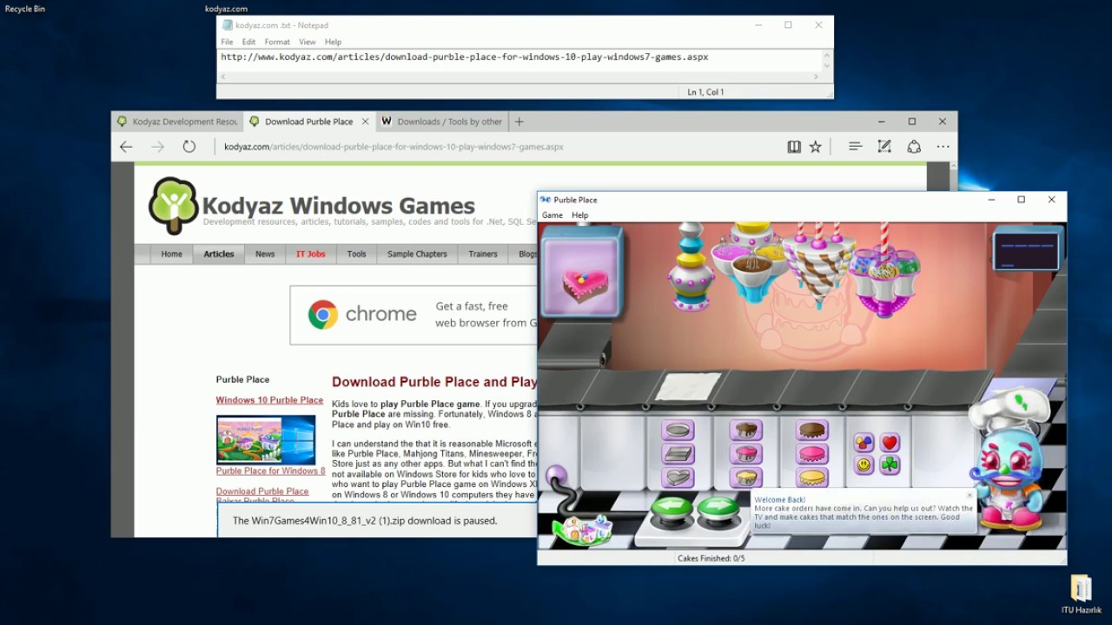1112x625 pixels.
Task: Open the IT Jobs navigation item
Action: 310,254
